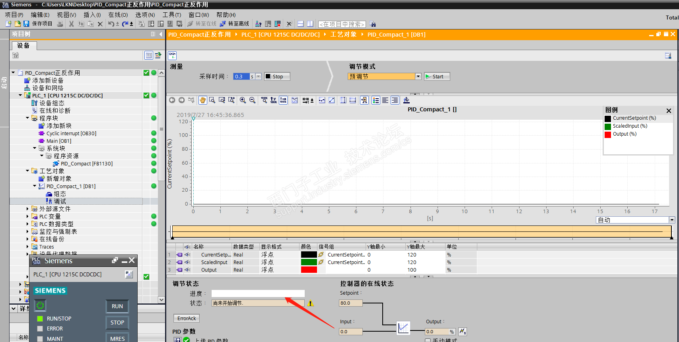The width and height of the screenshot is (679, 342).
Task: Select the pan (hand) tool in trend toolbar
Action: tap(202, 100)
